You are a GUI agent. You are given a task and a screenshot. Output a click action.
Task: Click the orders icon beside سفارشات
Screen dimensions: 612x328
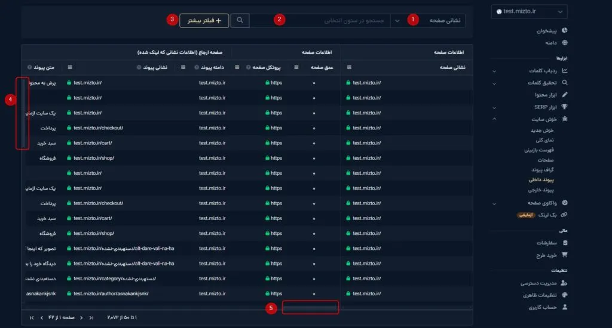click(x=565, y=243)
